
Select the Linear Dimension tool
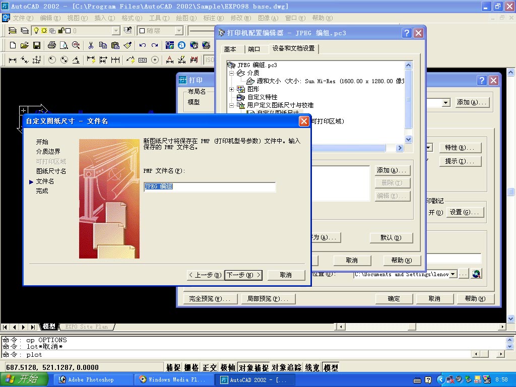(x=13, y=60)
